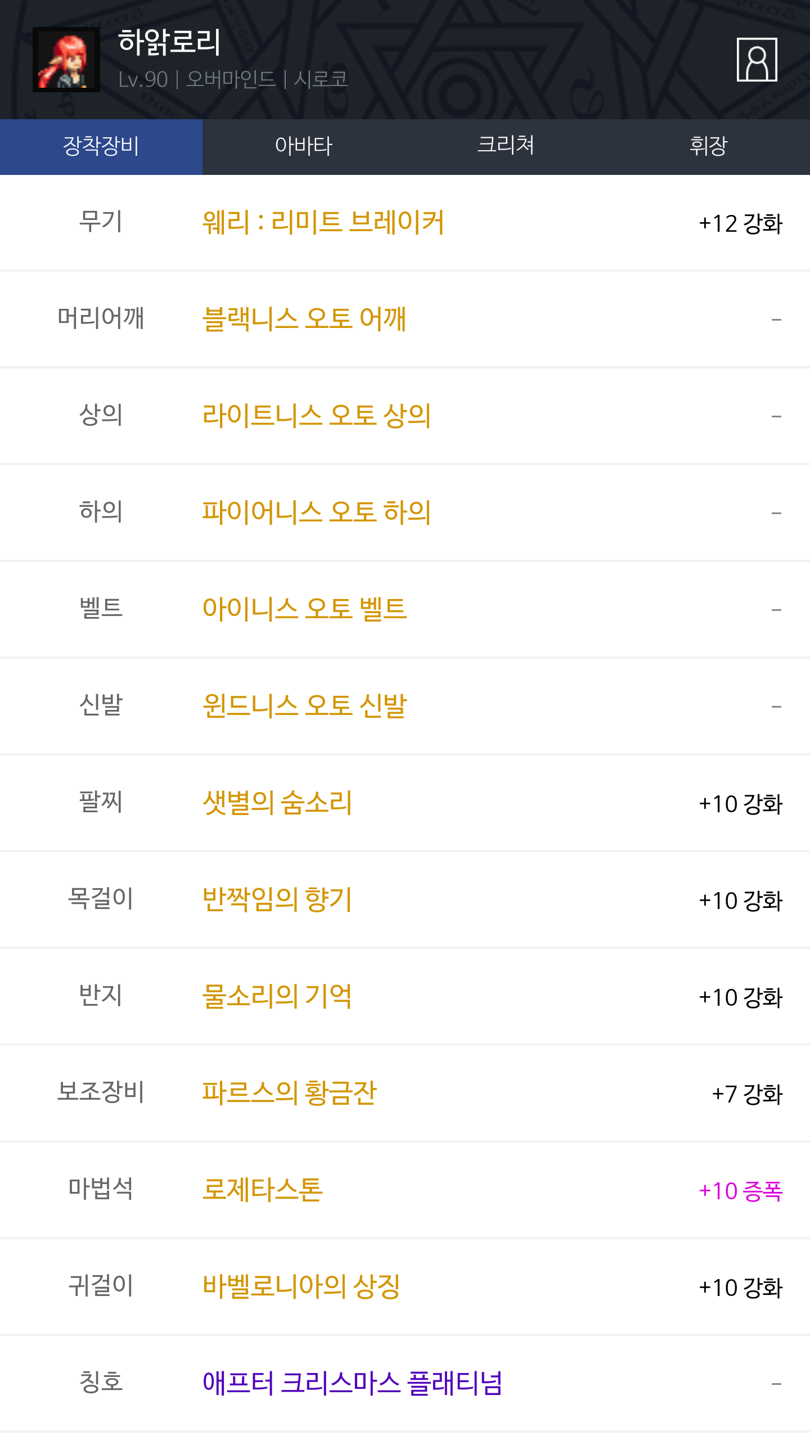View 샛별의 숨소리 bracelet details
The width and height of the screenshot is (810, 1440).
[277, 803]
